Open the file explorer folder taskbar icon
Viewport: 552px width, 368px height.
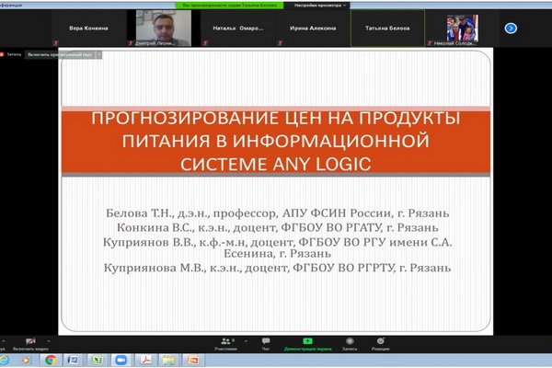[x=169, y=360]
